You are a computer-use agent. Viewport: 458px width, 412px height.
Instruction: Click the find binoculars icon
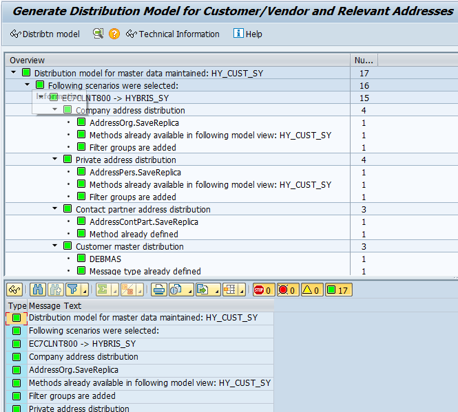point(38,290)
